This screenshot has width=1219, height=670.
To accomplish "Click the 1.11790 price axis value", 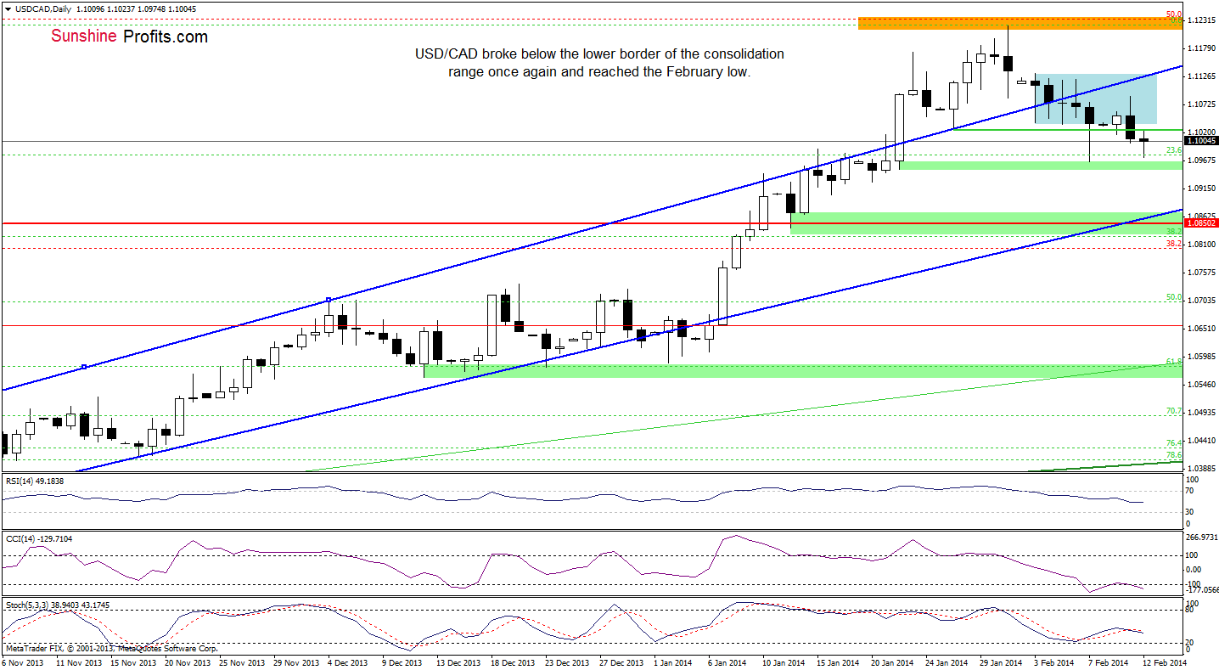I will [1201, 48].
